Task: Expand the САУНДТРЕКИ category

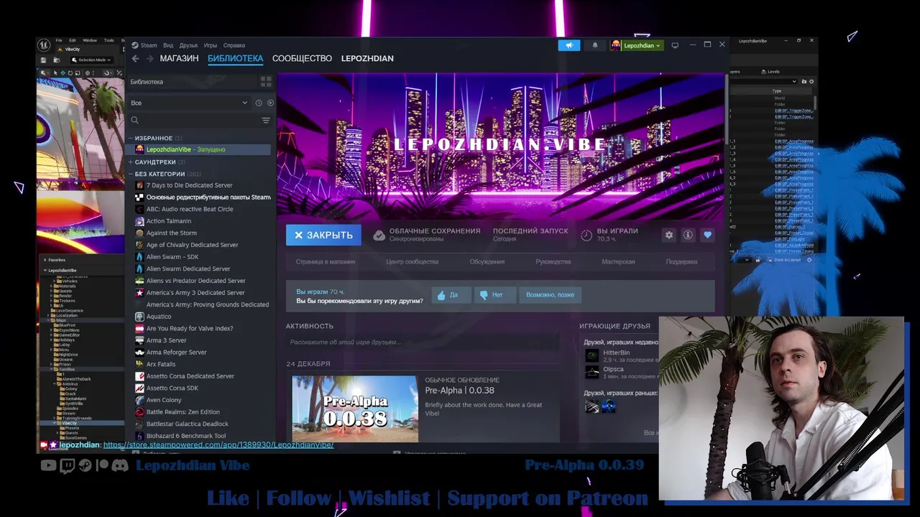Action: click(131, 162)
